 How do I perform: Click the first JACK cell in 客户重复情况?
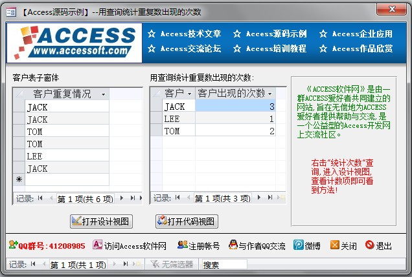coord(67,107)
